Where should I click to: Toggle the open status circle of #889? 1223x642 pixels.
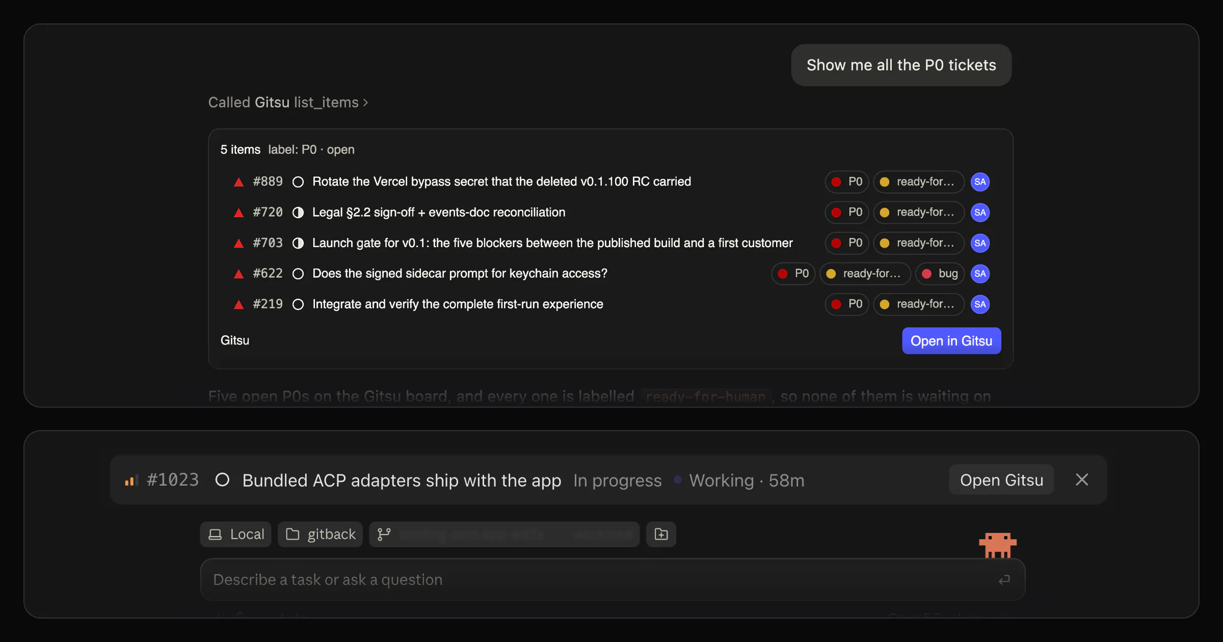coord(298,182)
